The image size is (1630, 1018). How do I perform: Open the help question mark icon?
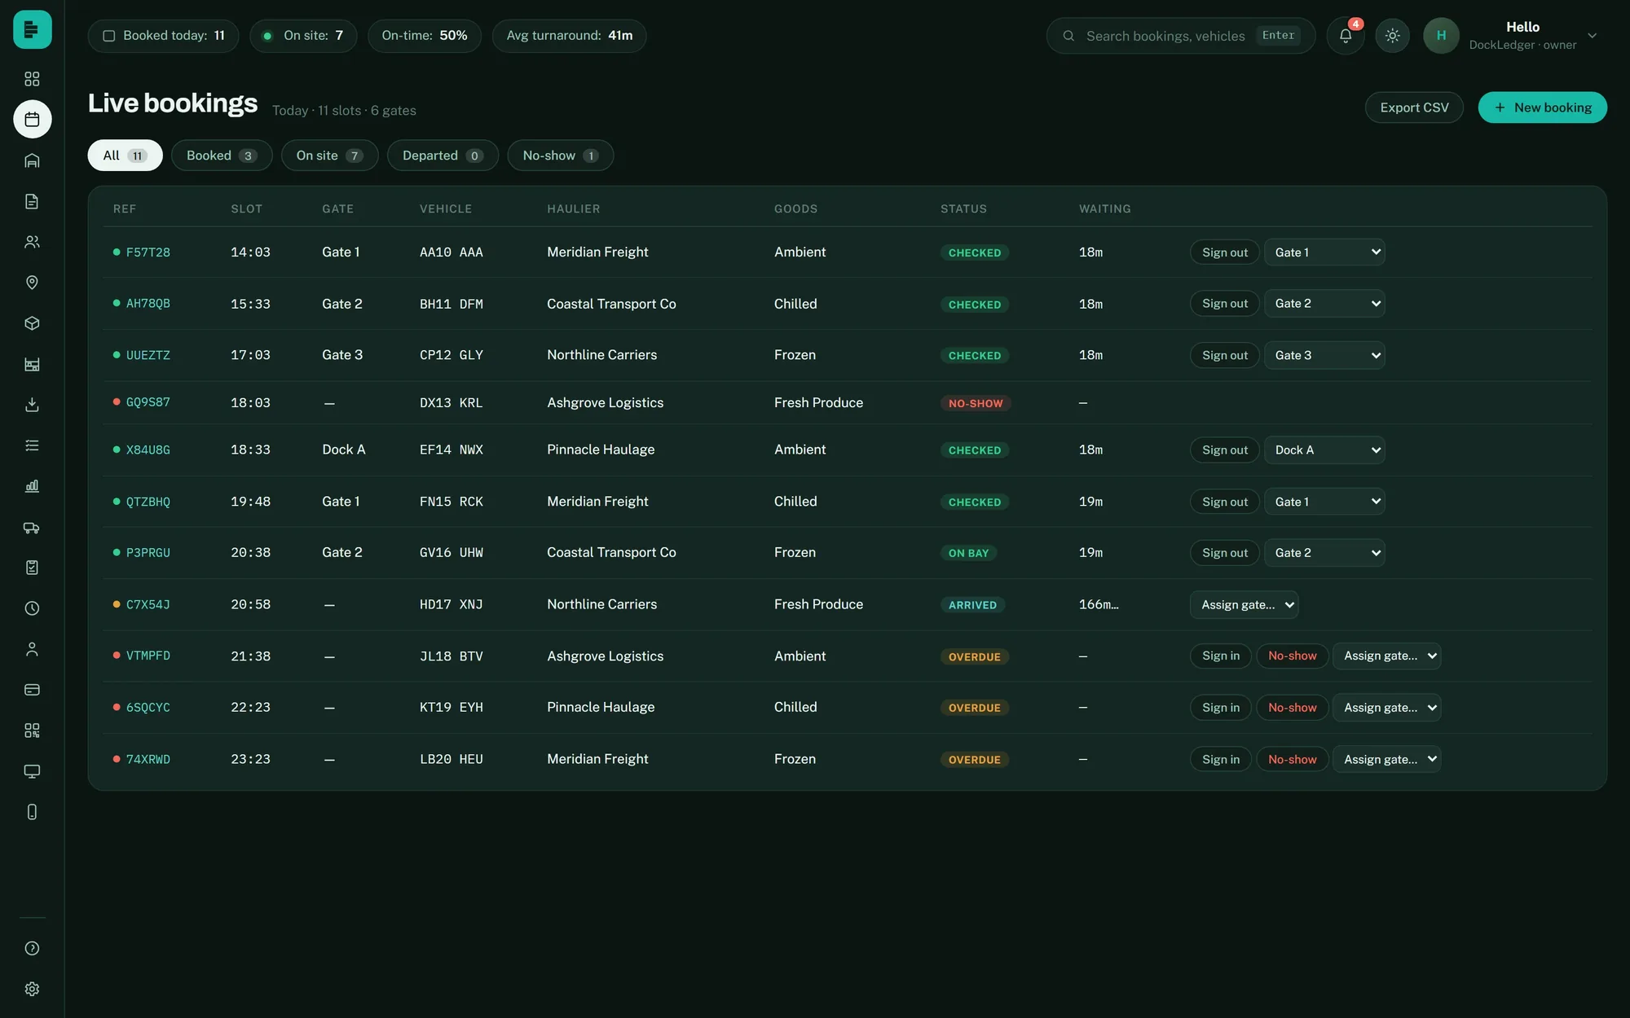pyautogui.click(x=32, y=948)
